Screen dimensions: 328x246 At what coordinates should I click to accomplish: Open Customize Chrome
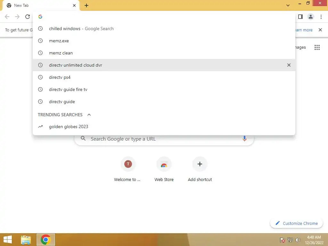click(296, 223)
